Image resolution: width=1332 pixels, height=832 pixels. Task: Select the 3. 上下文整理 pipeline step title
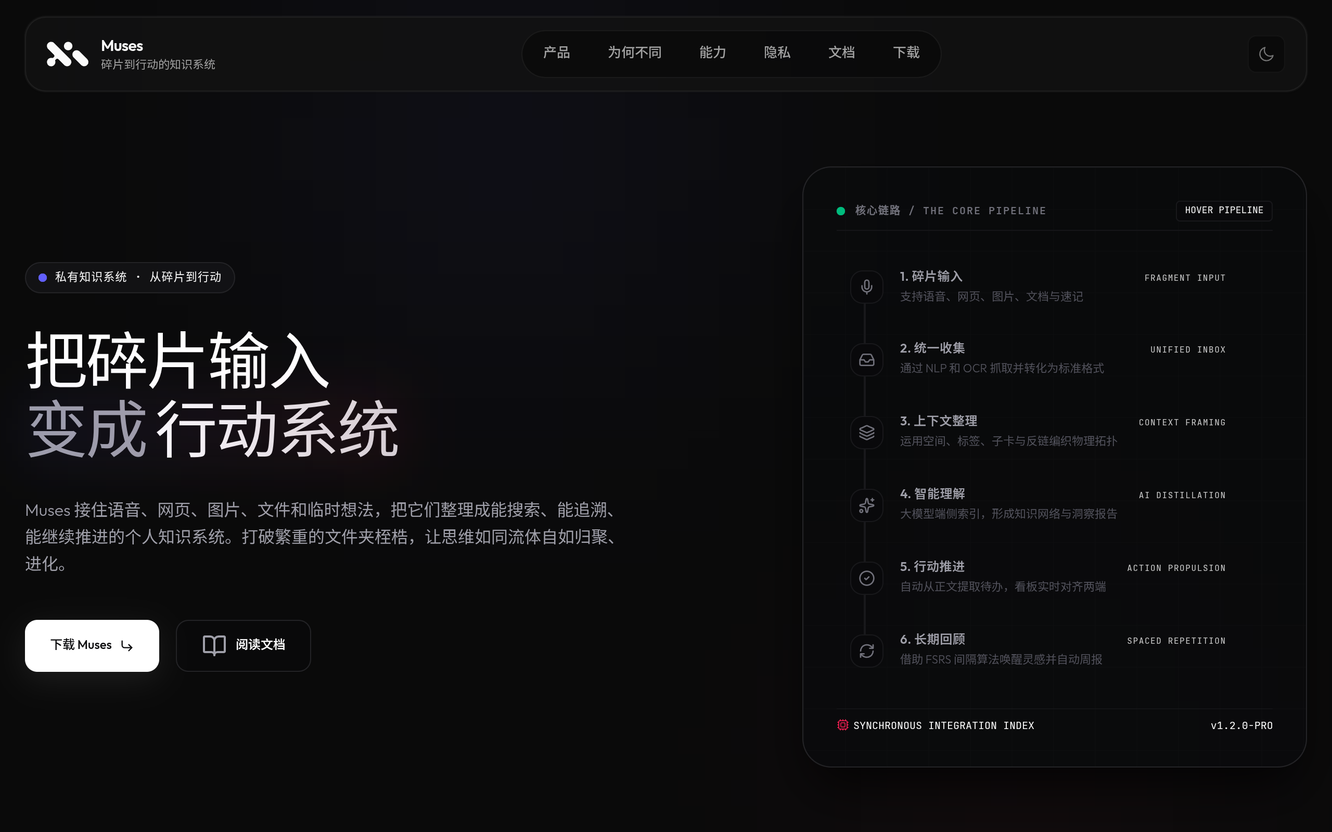(938, 421)
